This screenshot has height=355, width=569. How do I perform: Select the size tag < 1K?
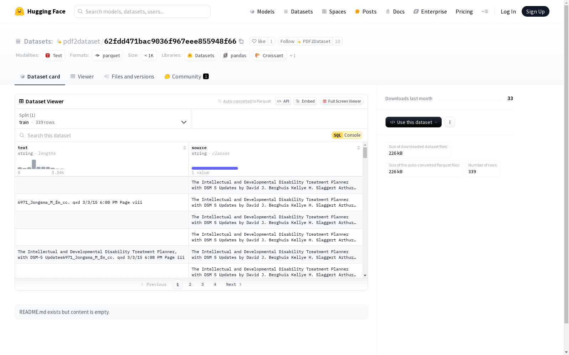149,55
